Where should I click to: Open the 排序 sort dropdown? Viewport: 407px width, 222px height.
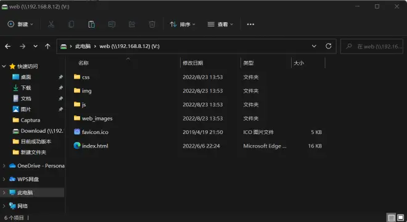click(x=183, y=25)
